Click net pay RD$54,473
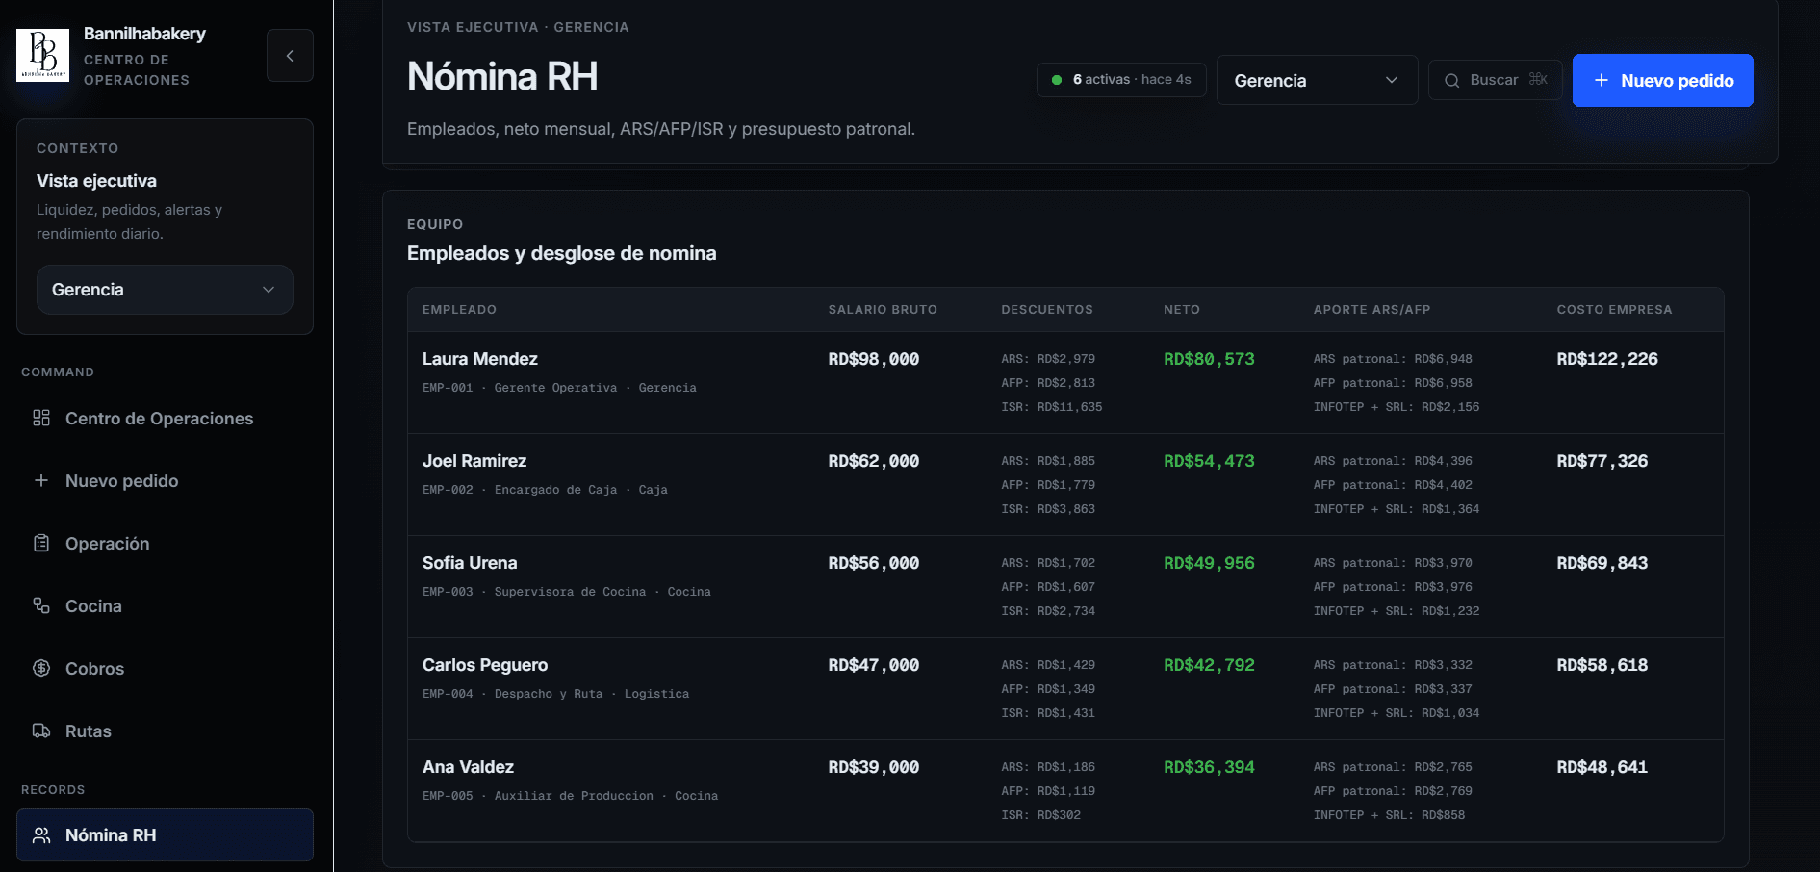The width and height of the screenshot is (1820, 872). pyautogui.click(x=1209, y=461)
